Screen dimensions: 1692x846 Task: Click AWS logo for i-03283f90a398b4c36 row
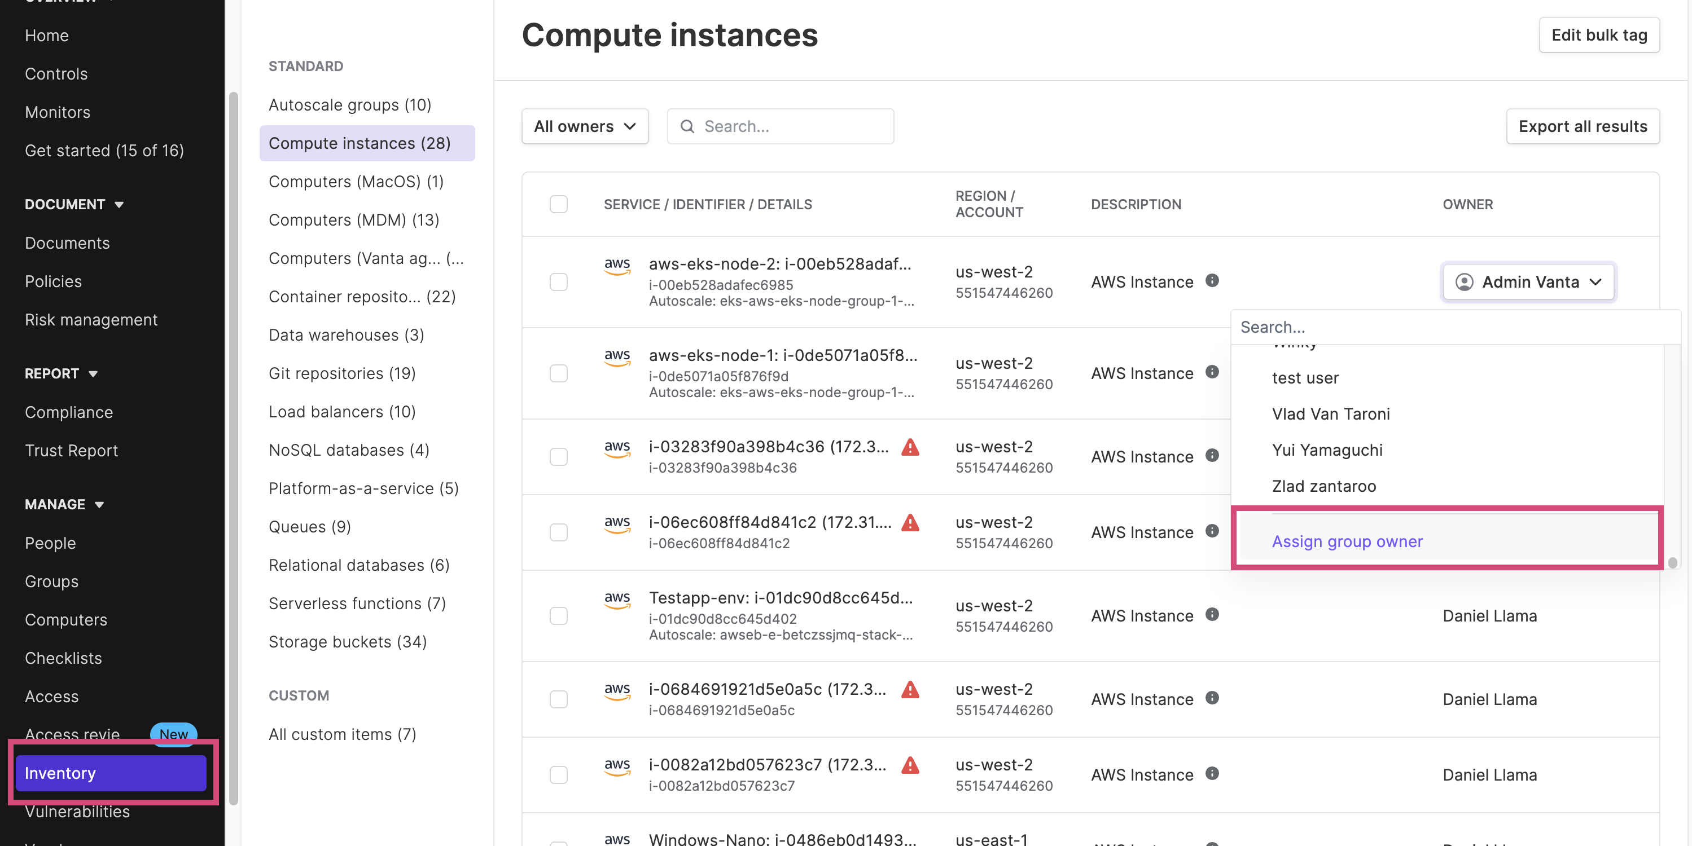[617, 448]
